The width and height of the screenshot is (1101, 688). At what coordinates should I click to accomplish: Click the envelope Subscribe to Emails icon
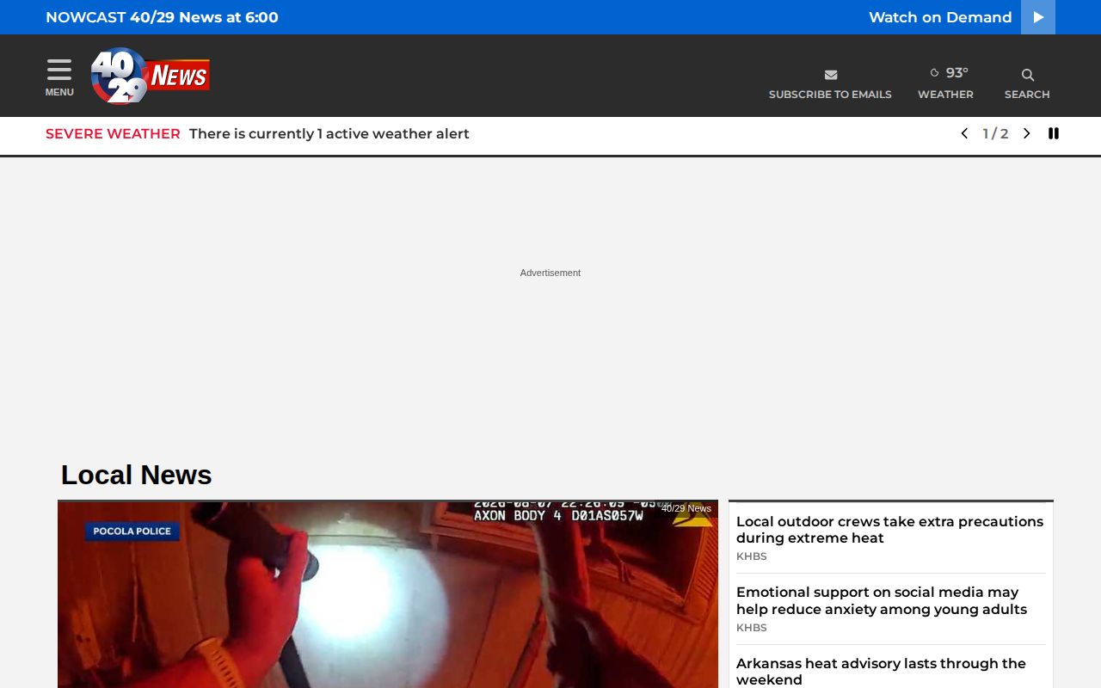click(x=830, y=75)
